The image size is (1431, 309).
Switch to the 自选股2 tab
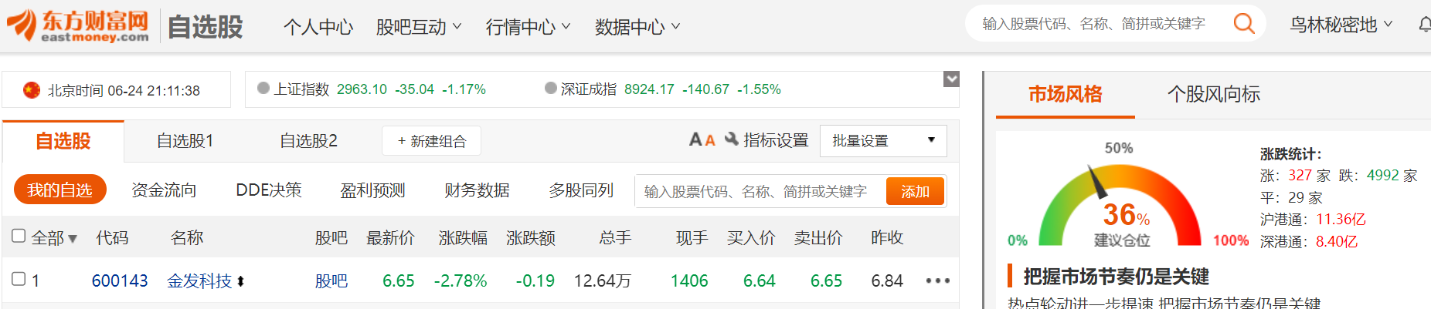[308, 141]
